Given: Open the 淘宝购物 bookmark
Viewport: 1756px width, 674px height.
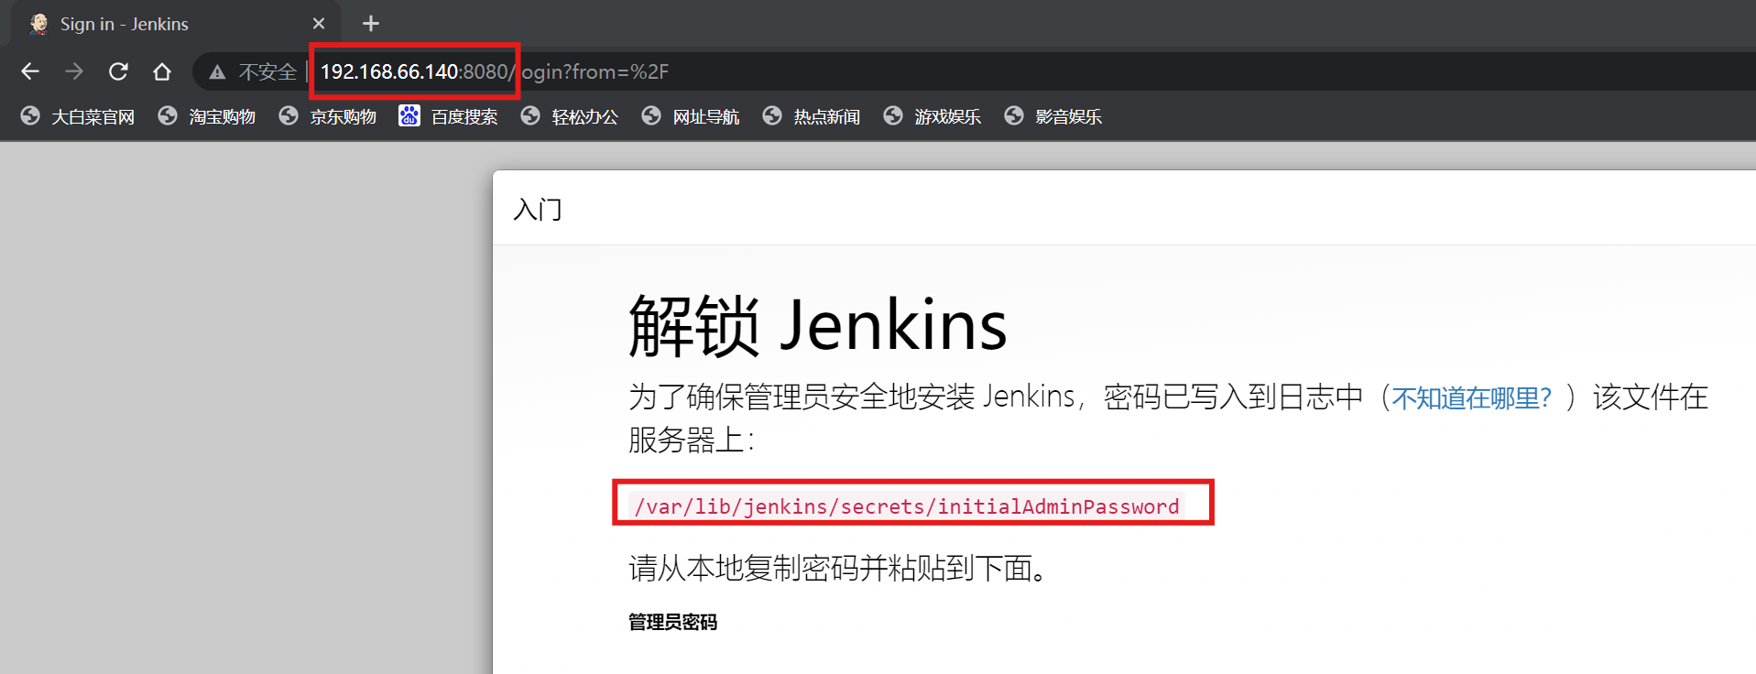Looking at the screenshot, I should click(x=207, y=116).
